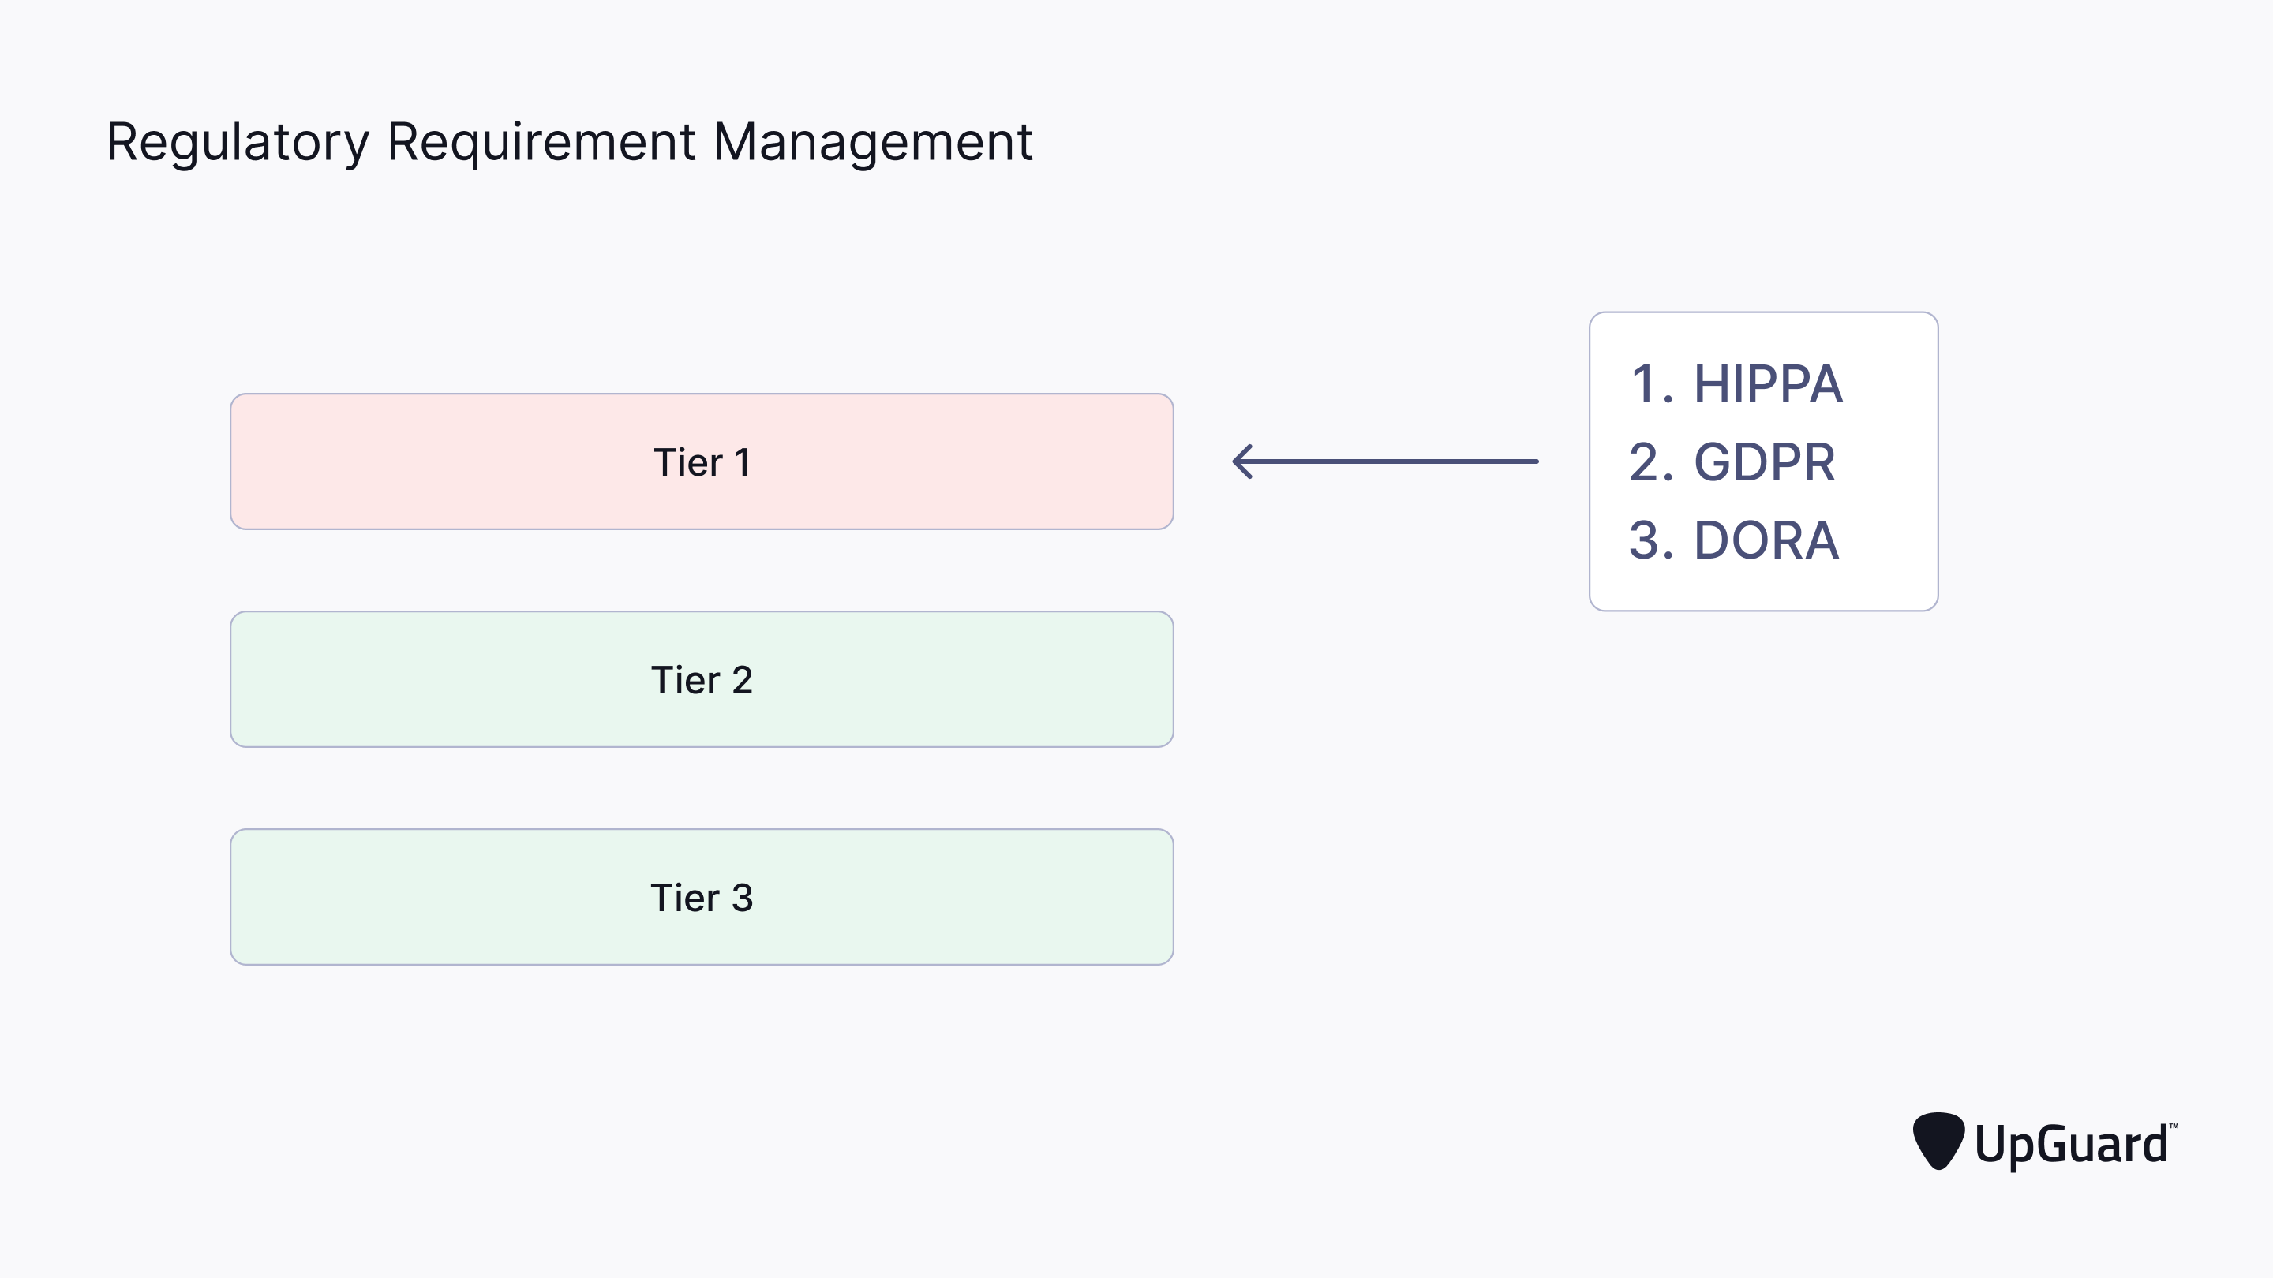The image size is (2273, 1278).
Task: Click the word Management in the title
Action: tap(872, 143)
